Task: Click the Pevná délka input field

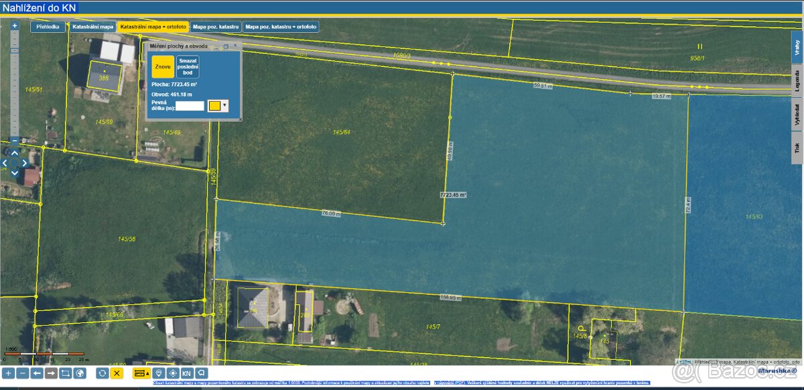Action: [x=190, y=105]
